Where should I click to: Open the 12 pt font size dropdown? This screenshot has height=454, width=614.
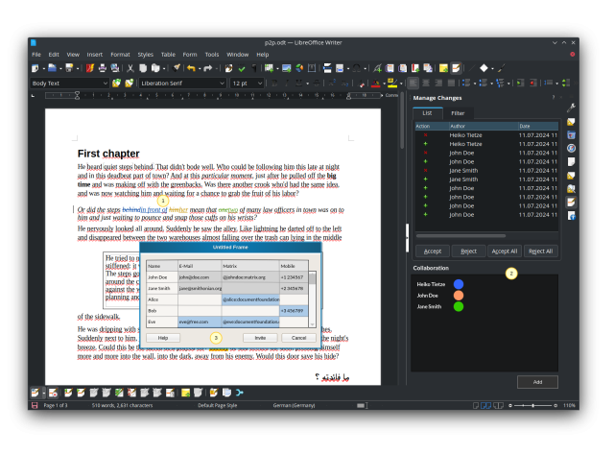coord(261,84)
